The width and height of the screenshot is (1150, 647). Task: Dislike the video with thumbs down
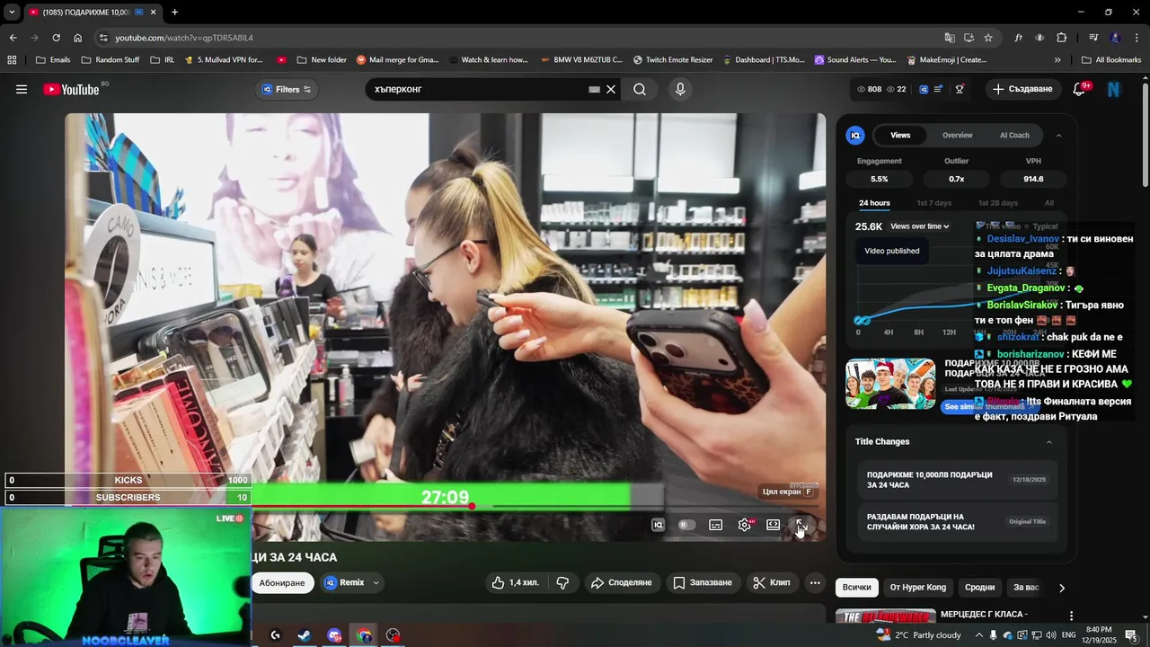coord(562,582)
